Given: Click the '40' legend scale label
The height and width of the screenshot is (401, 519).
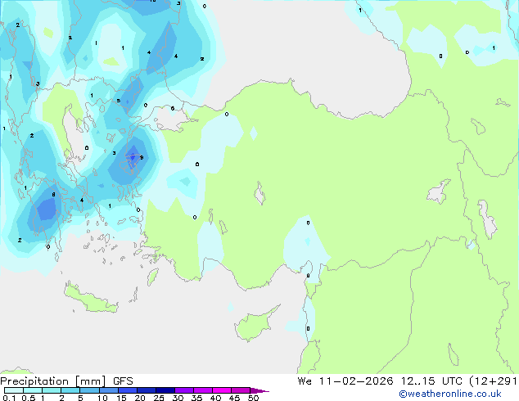Looking at the screenshot, I should pyautogui.click(x=215, y=398).
